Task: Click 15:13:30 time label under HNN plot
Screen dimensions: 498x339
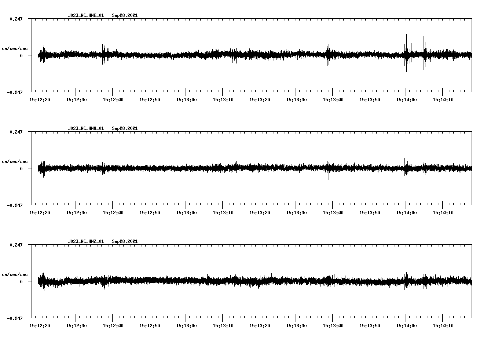Action: pos(296,213)
